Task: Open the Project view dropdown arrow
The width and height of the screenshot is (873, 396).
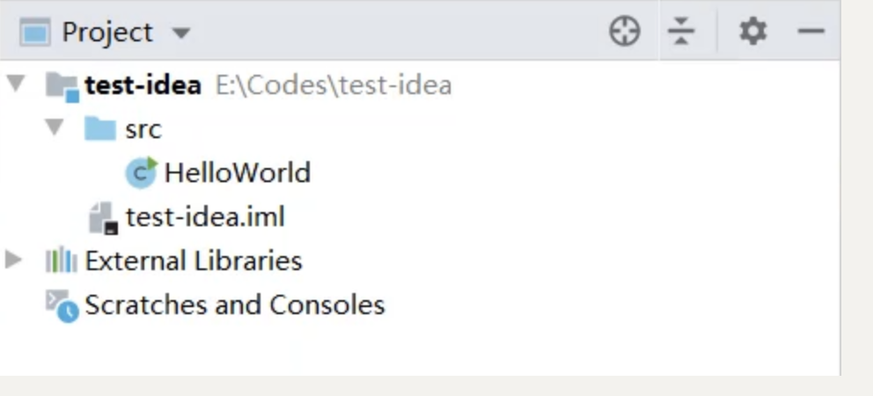Action: [x=180, y=33]
